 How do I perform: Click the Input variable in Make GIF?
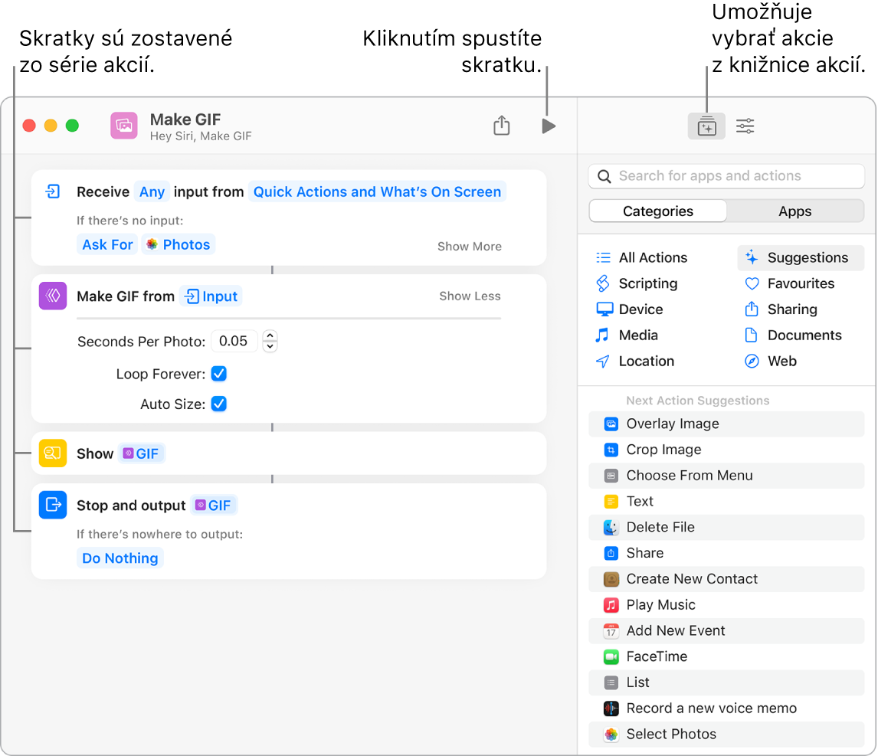[x=211, y=296]
